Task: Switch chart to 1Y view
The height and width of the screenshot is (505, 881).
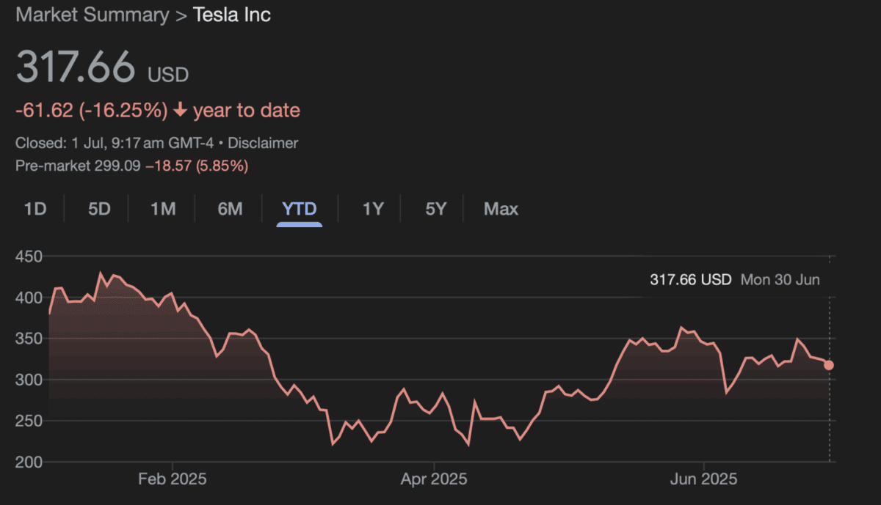Action: [x=373, y=209]
